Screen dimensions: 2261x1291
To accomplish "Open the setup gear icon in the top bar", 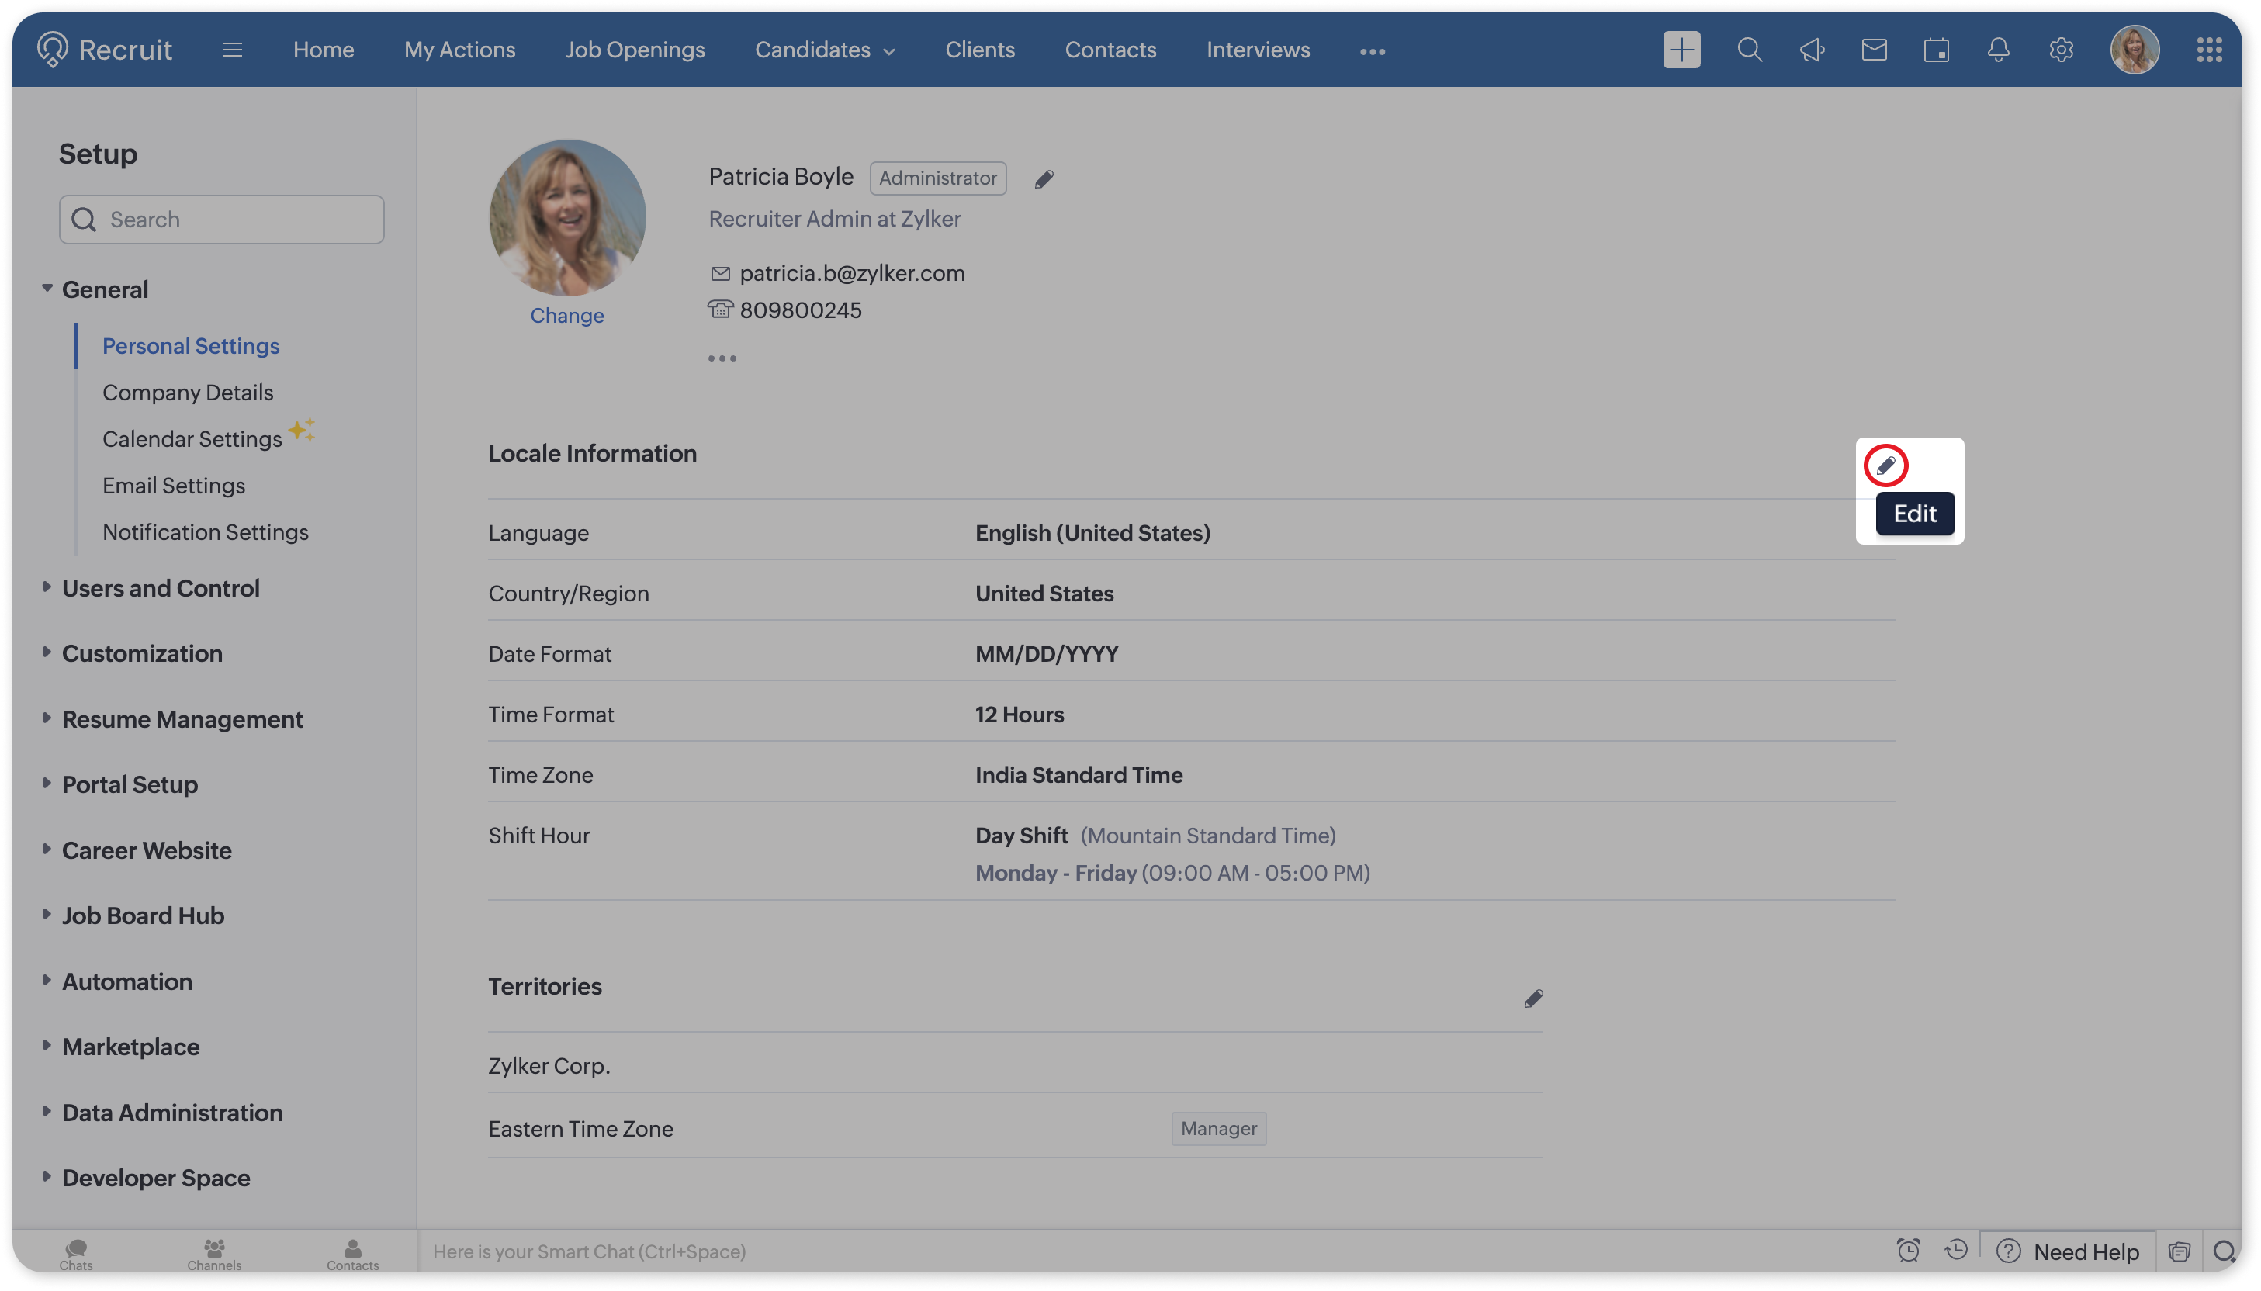I will point(2061,50).
